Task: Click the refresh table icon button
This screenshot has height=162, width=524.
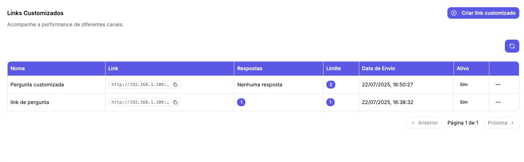Action: (x=512, y=46)
